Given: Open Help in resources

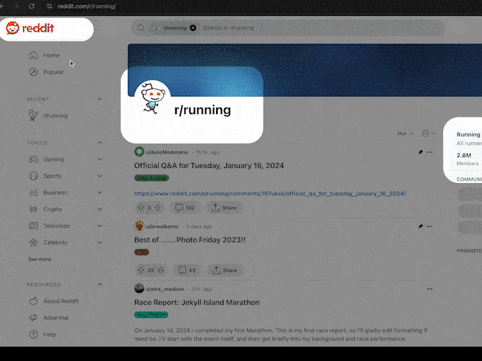Looking at the screenshot, I should point(50,334).
